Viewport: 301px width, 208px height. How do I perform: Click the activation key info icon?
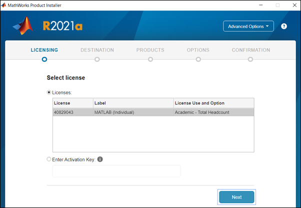coord(100,159)
